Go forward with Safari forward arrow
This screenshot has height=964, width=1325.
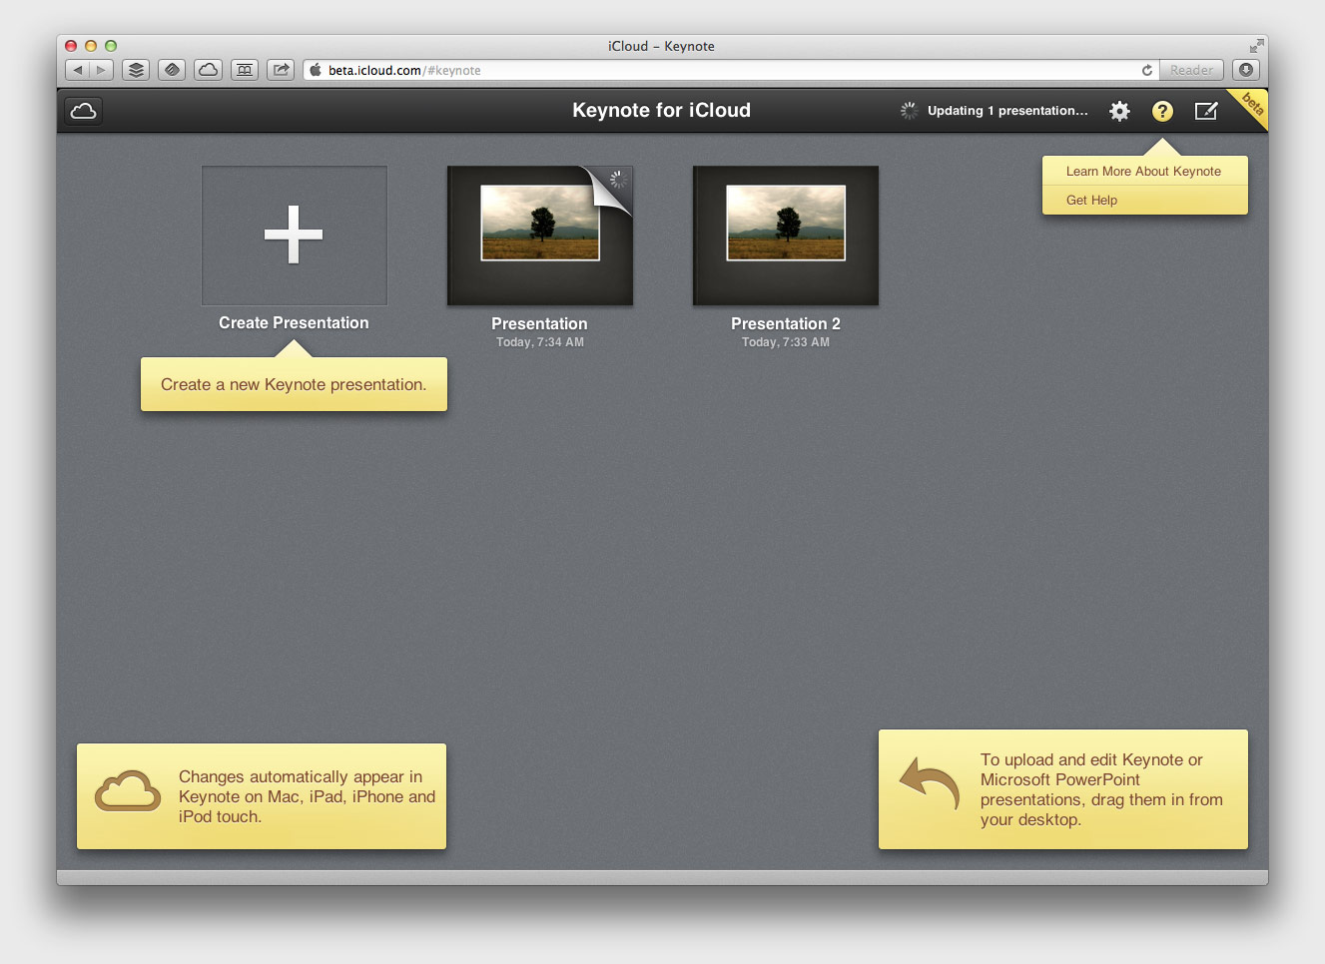click(101, 70)
